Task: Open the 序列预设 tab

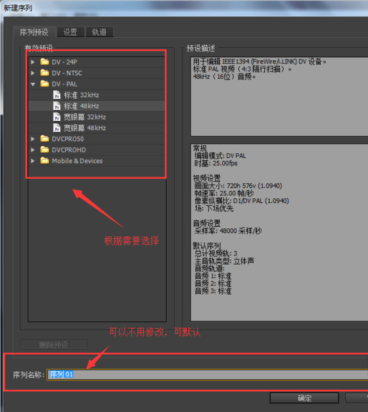Action: pyautogui.click(x=34, y=32)
